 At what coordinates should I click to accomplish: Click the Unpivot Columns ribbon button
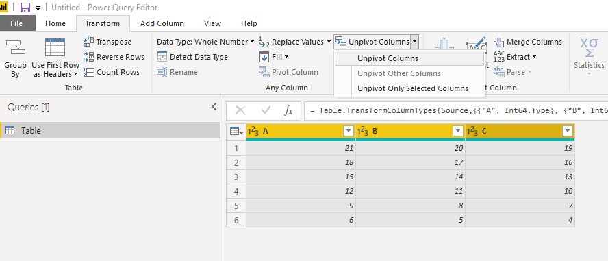click(x=372, y=42)
